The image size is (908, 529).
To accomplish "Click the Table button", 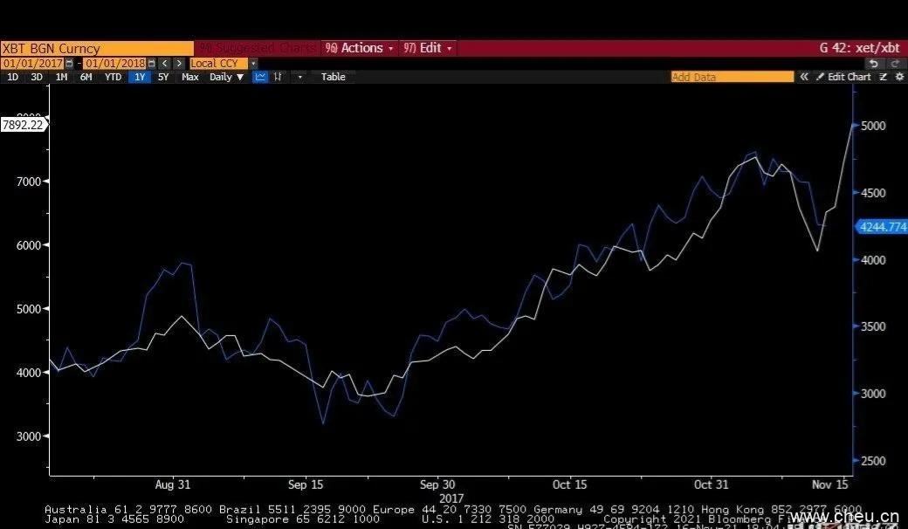I will coord(333,77).
